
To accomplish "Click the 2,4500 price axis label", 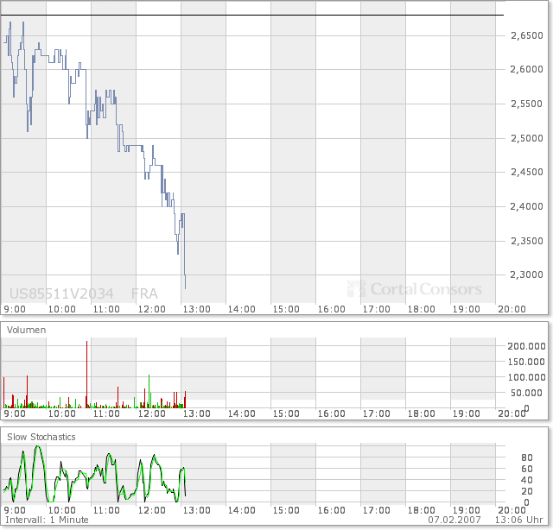I will (x=527, y=173).
